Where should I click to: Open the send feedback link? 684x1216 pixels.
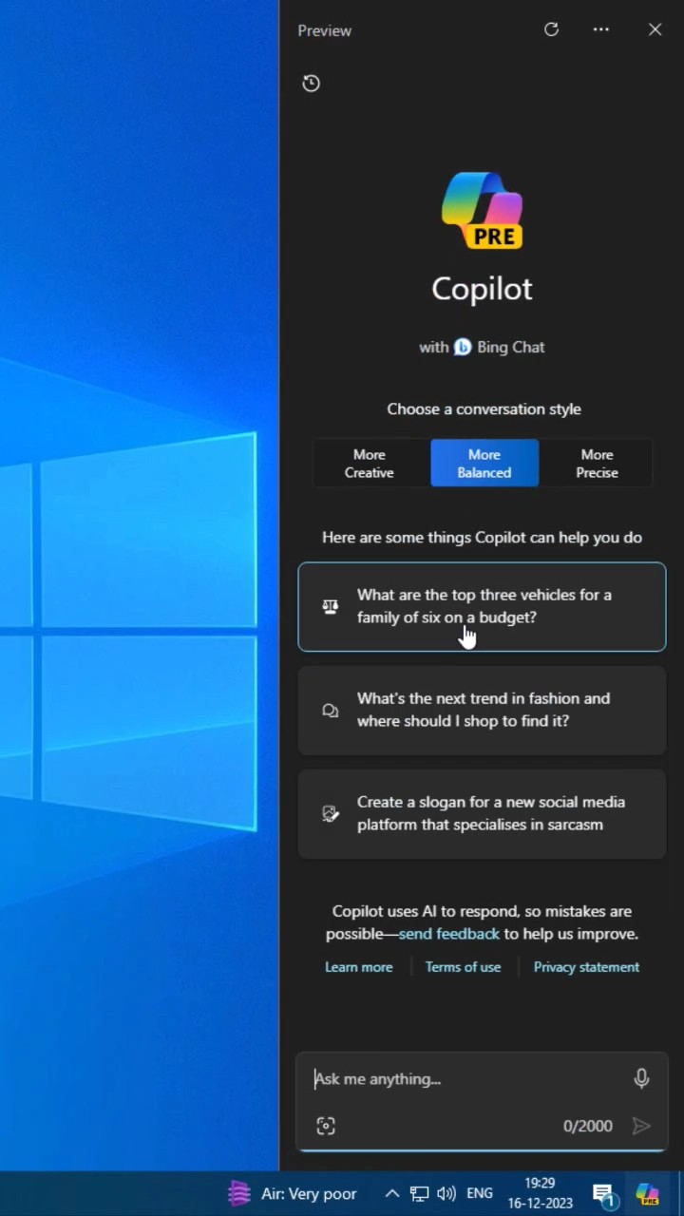pyautogui.click(x=448, y=934)
